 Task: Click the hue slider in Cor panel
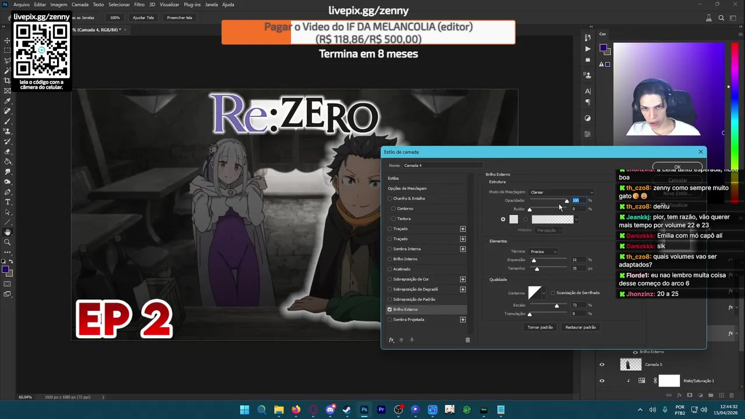[734, 122]
